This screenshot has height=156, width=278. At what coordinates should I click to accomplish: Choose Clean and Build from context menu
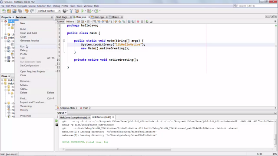36,33
